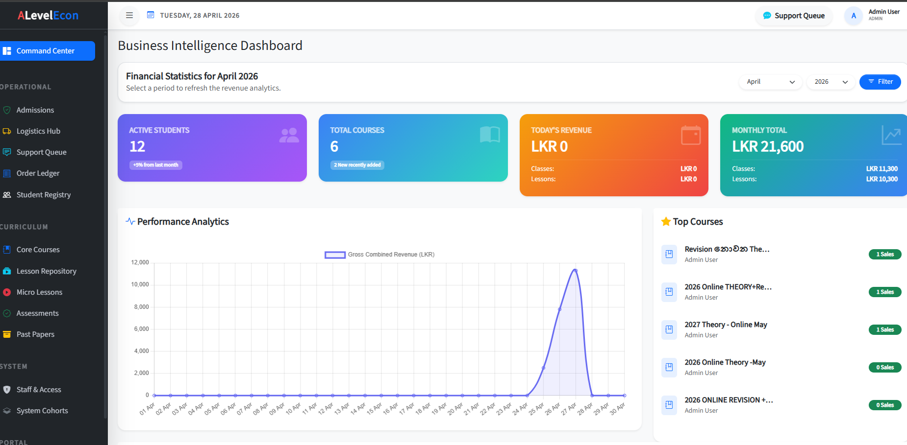Viewport: 907px width, 445px height.
Task: Click the Logistics Hub truck icon
Action: click(7, 131)
